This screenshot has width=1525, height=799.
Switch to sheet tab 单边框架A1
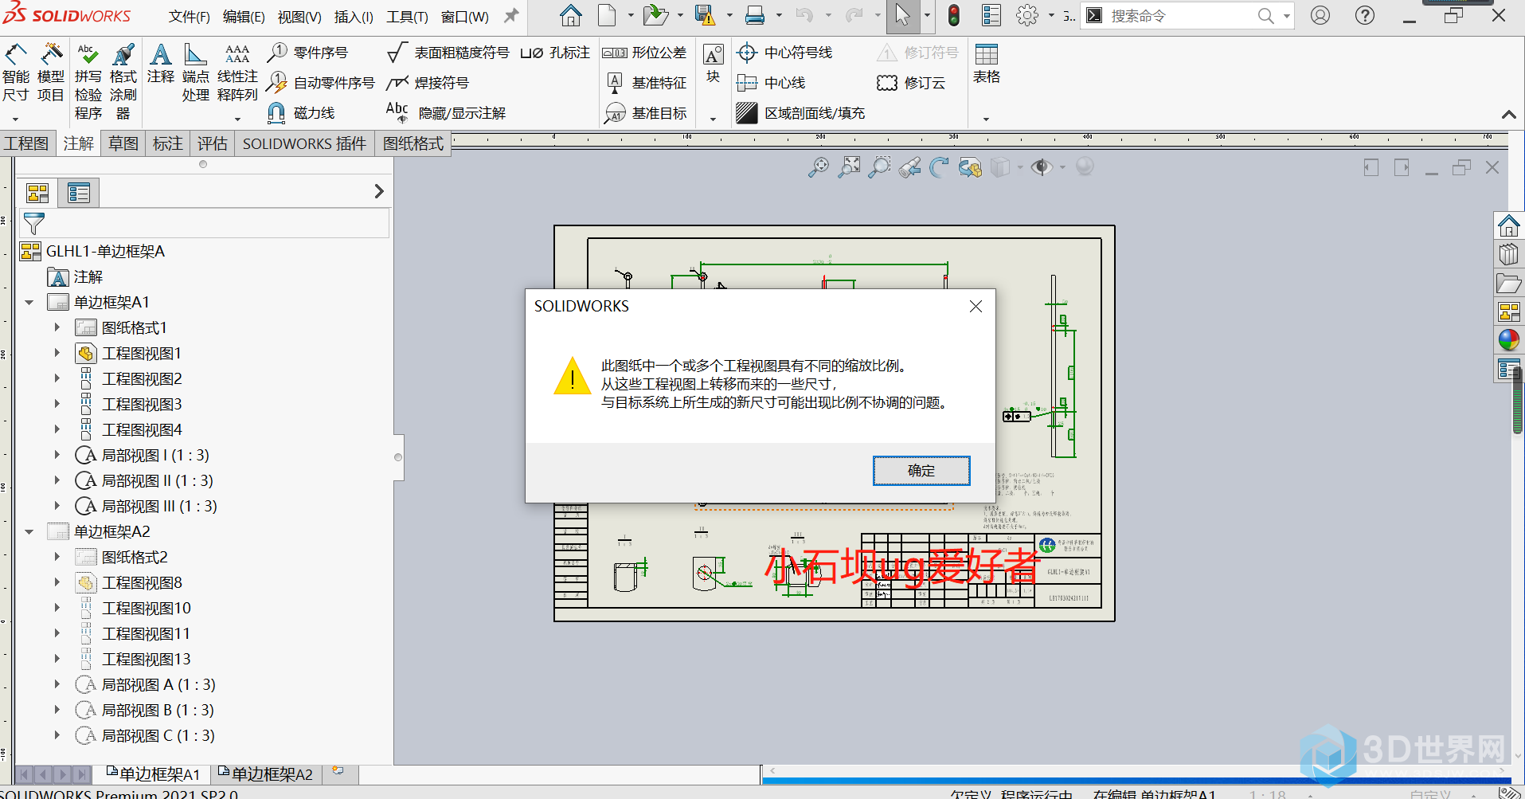154,774
